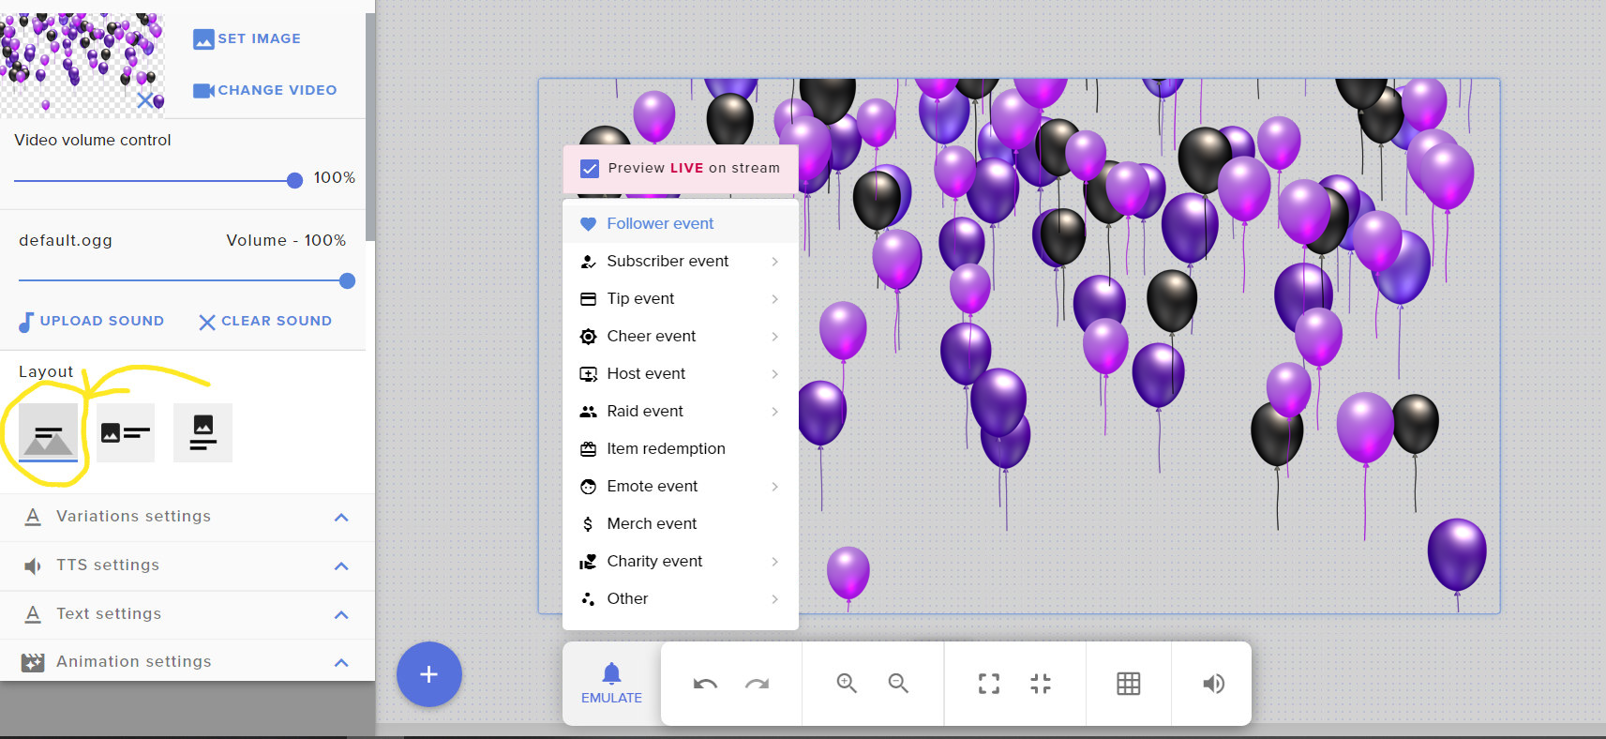Click the video volume control slider handle

click(294, 180)
